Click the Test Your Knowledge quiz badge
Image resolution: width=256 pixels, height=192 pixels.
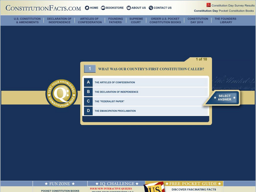(x=61, y=93)
